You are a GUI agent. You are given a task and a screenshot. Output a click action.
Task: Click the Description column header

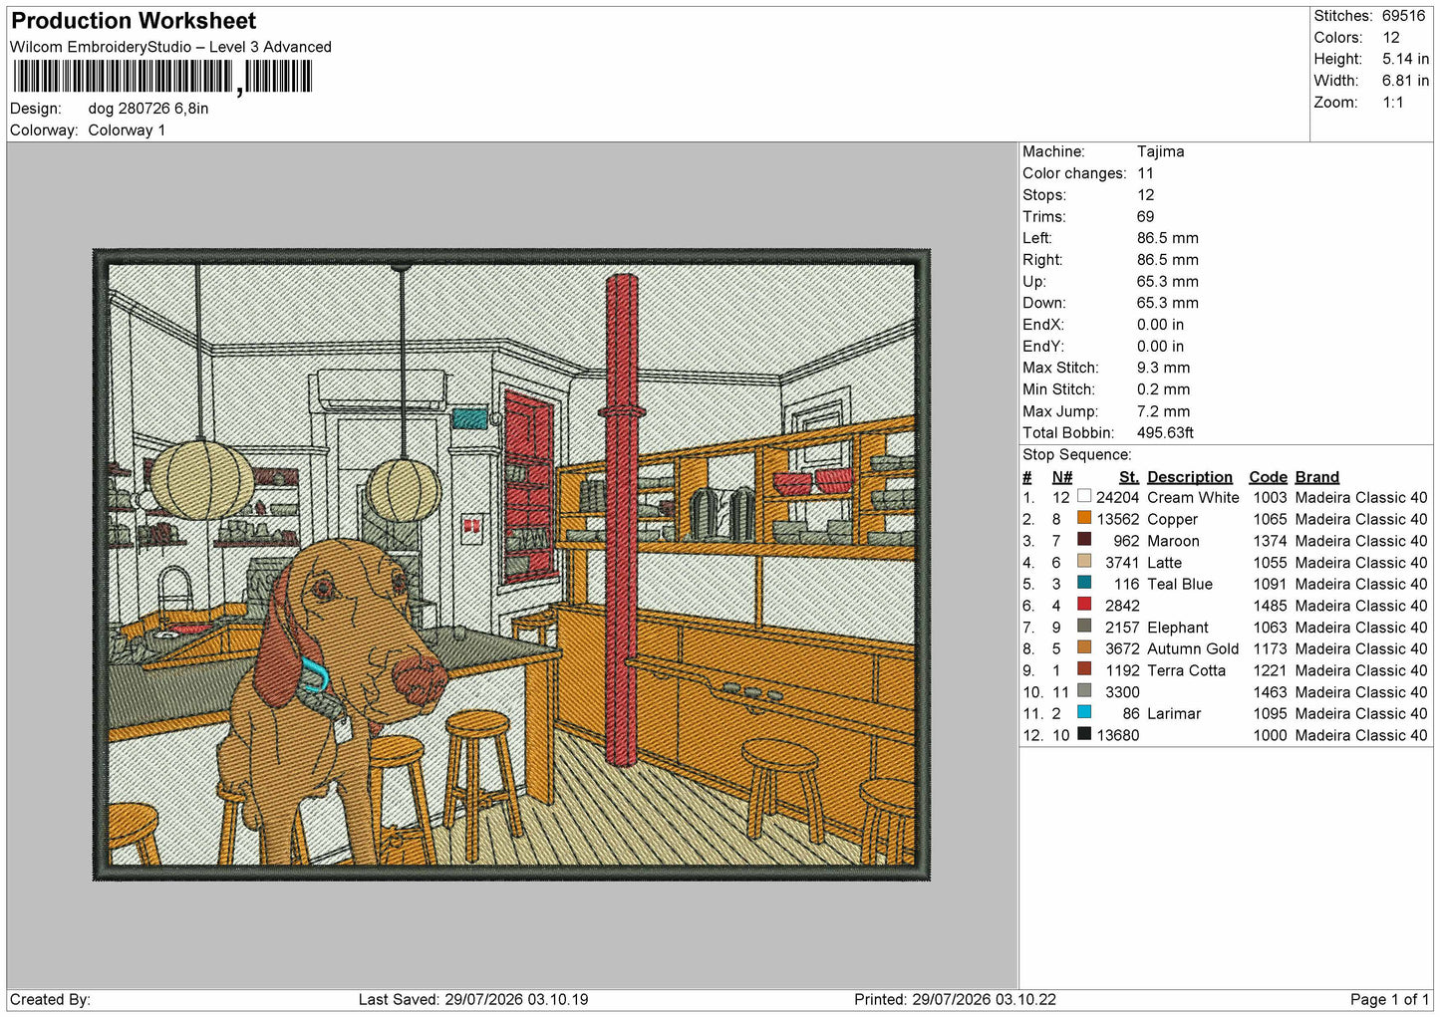[x=1190, y=477]
